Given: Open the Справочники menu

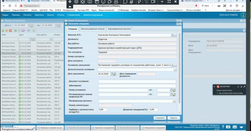Looking at the screenshot, I should tap(74, 15).
